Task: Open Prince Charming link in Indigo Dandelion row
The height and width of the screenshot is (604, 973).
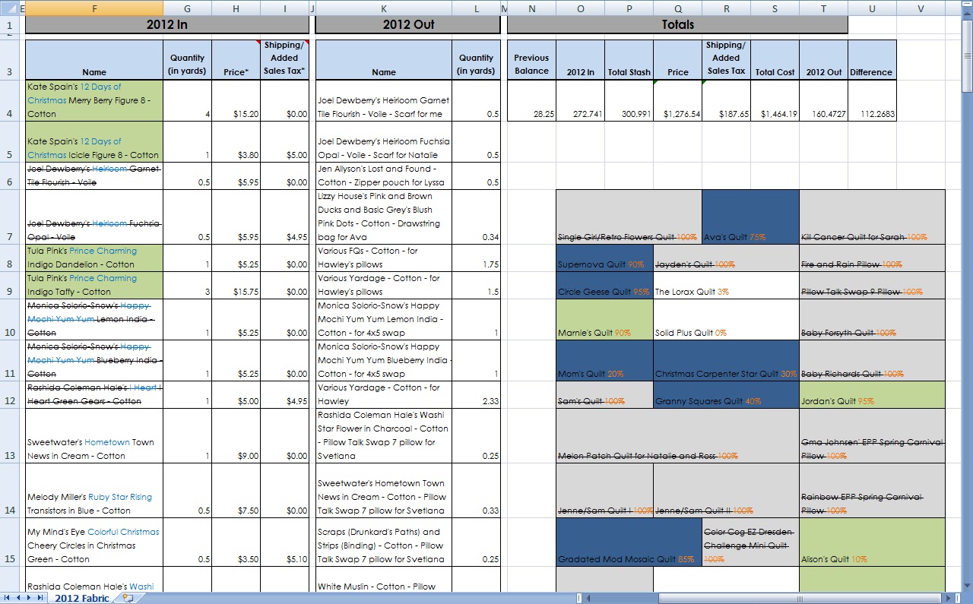Action: (x=103, y=251)
